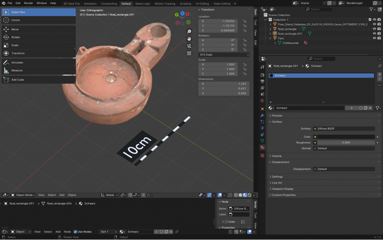Hide float_rectangle.001 with eye icon
The image size is (383, 240).
click(x=374, y=34)
